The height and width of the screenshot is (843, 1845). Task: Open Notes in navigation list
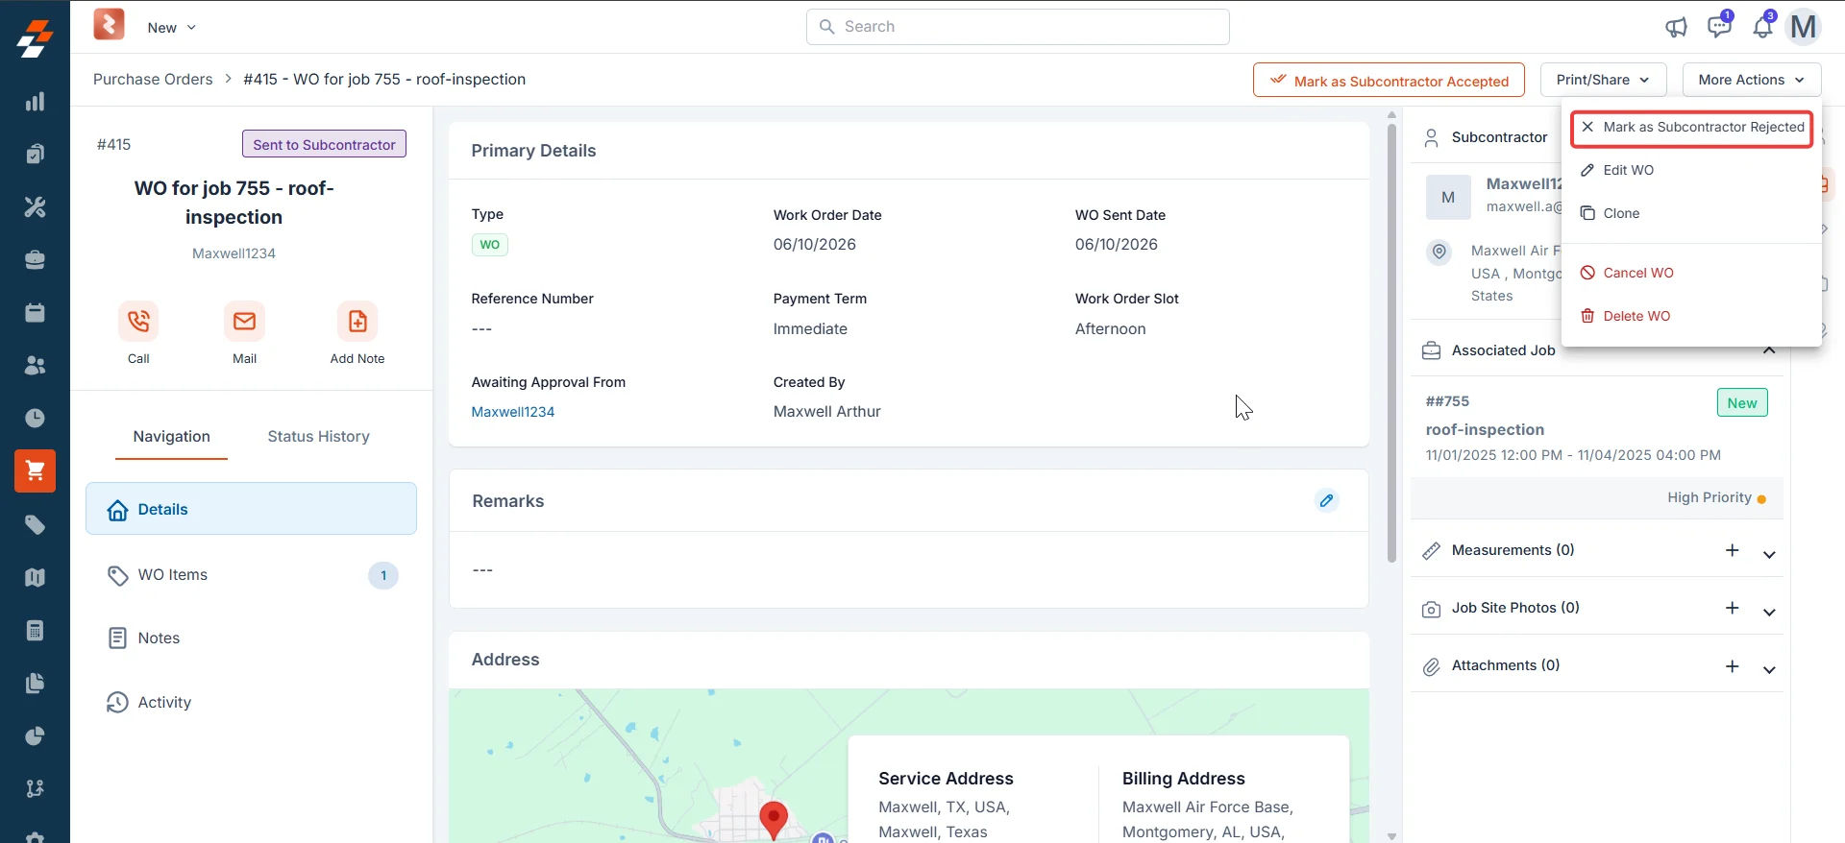point(251,638)
